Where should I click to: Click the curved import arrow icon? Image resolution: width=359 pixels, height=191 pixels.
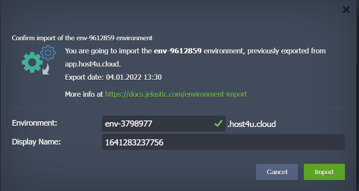[x=46, y=69]
